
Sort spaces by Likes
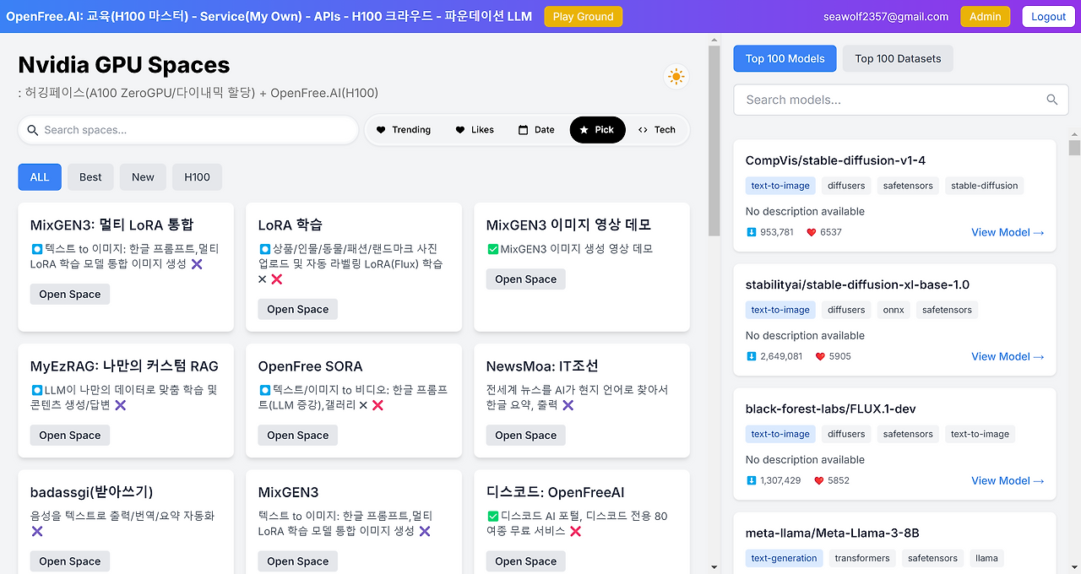pos(475,130)
